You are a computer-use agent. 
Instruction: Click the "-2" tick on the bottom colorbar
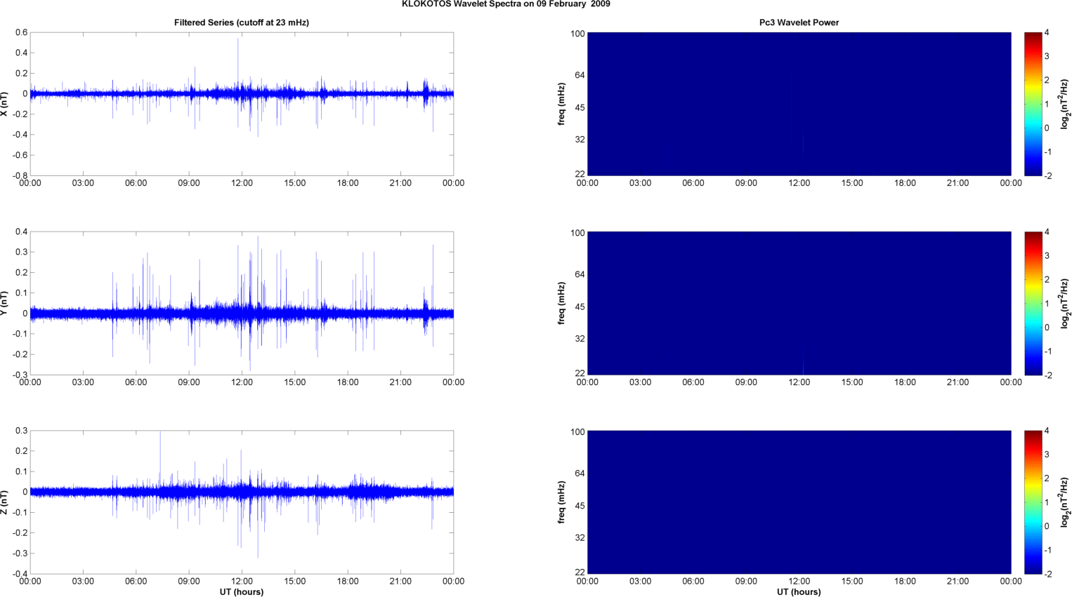coord(1047,574)
